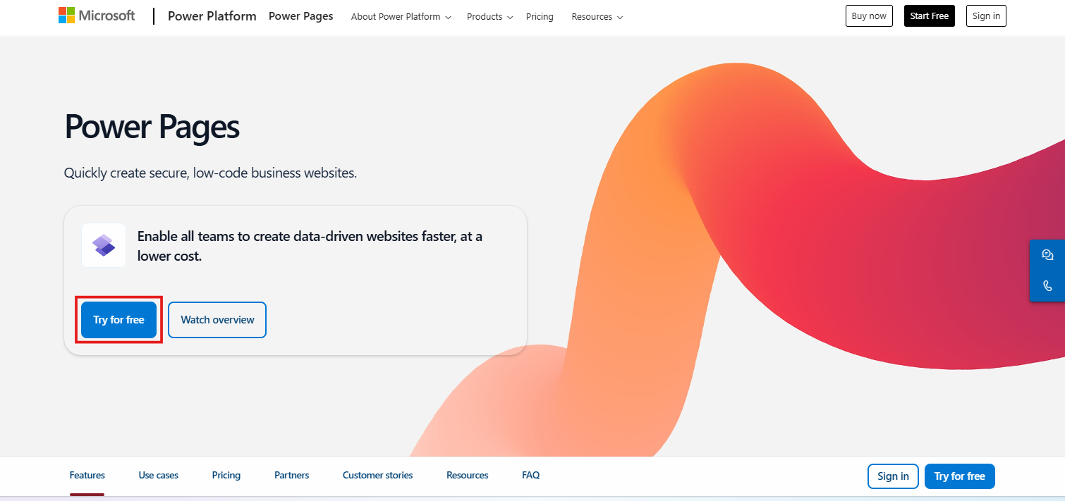Viewport: 1065px width, 501px height.
Task: Click Power Platform in the top navigation
Action: (212, 16)
